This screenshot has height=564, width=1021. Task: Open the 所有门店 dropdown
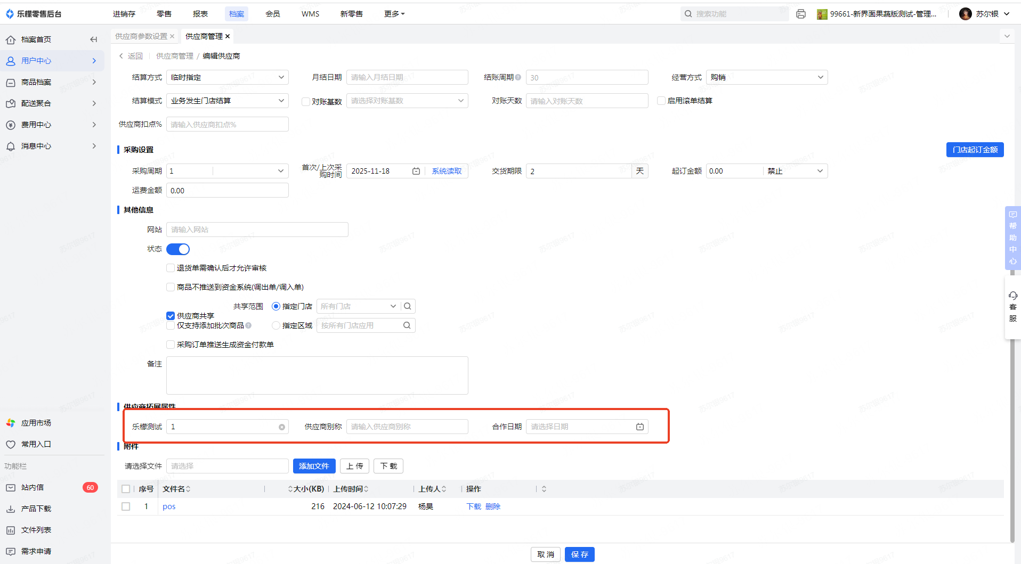click(358, 306)
